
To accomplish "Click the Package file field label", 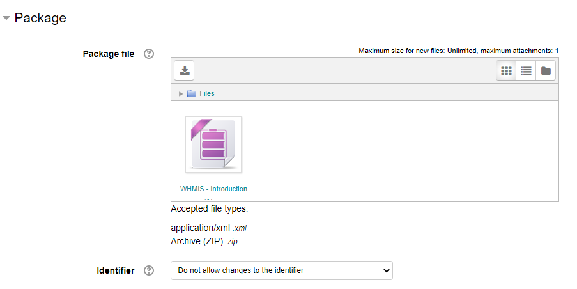I will [x=109, y=54].
